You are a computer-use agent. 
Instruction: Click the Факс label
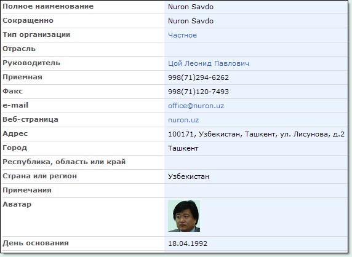pyautogui.click(x=13, y=91)
